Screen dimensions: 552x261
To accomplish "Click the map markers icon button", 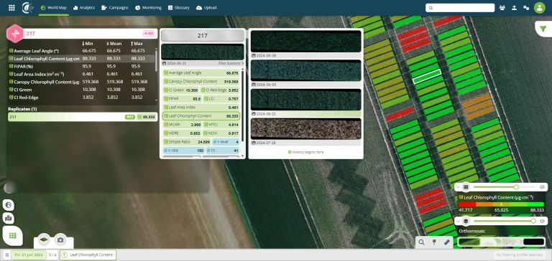I will [x=9, y=219].
